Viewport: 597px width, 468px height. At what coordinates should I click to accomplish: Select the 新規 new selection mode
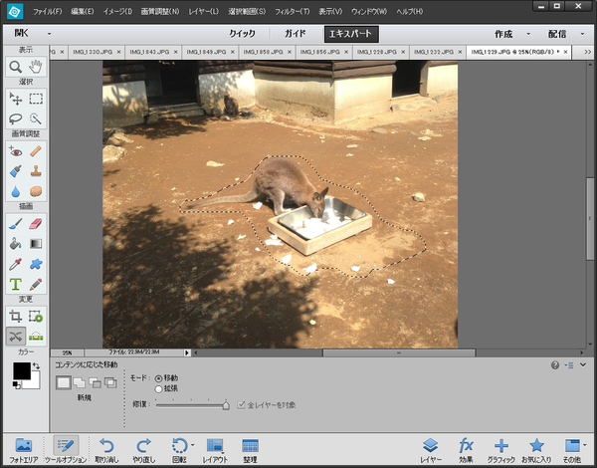(64, 382)
